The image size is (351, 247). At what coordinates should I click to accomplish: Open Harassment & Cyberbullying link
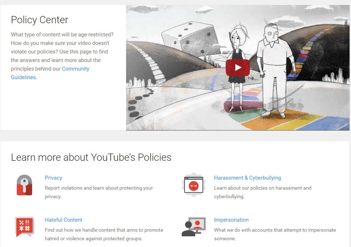coord(247,178)
